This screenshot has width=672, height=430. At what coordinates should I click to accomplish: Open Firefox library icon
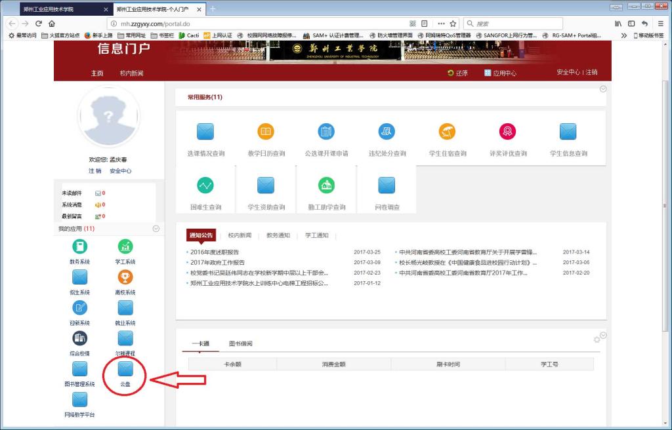click(x=618, y=24)
